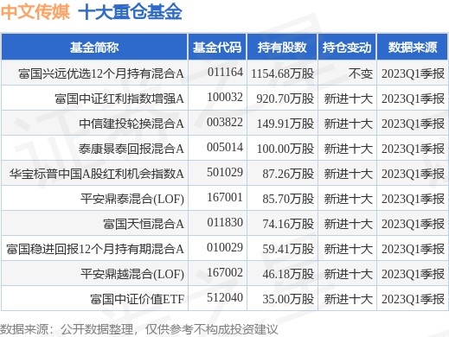Click the 基金代码 column header
Viewport: 449px width, 337px height.
217,48
